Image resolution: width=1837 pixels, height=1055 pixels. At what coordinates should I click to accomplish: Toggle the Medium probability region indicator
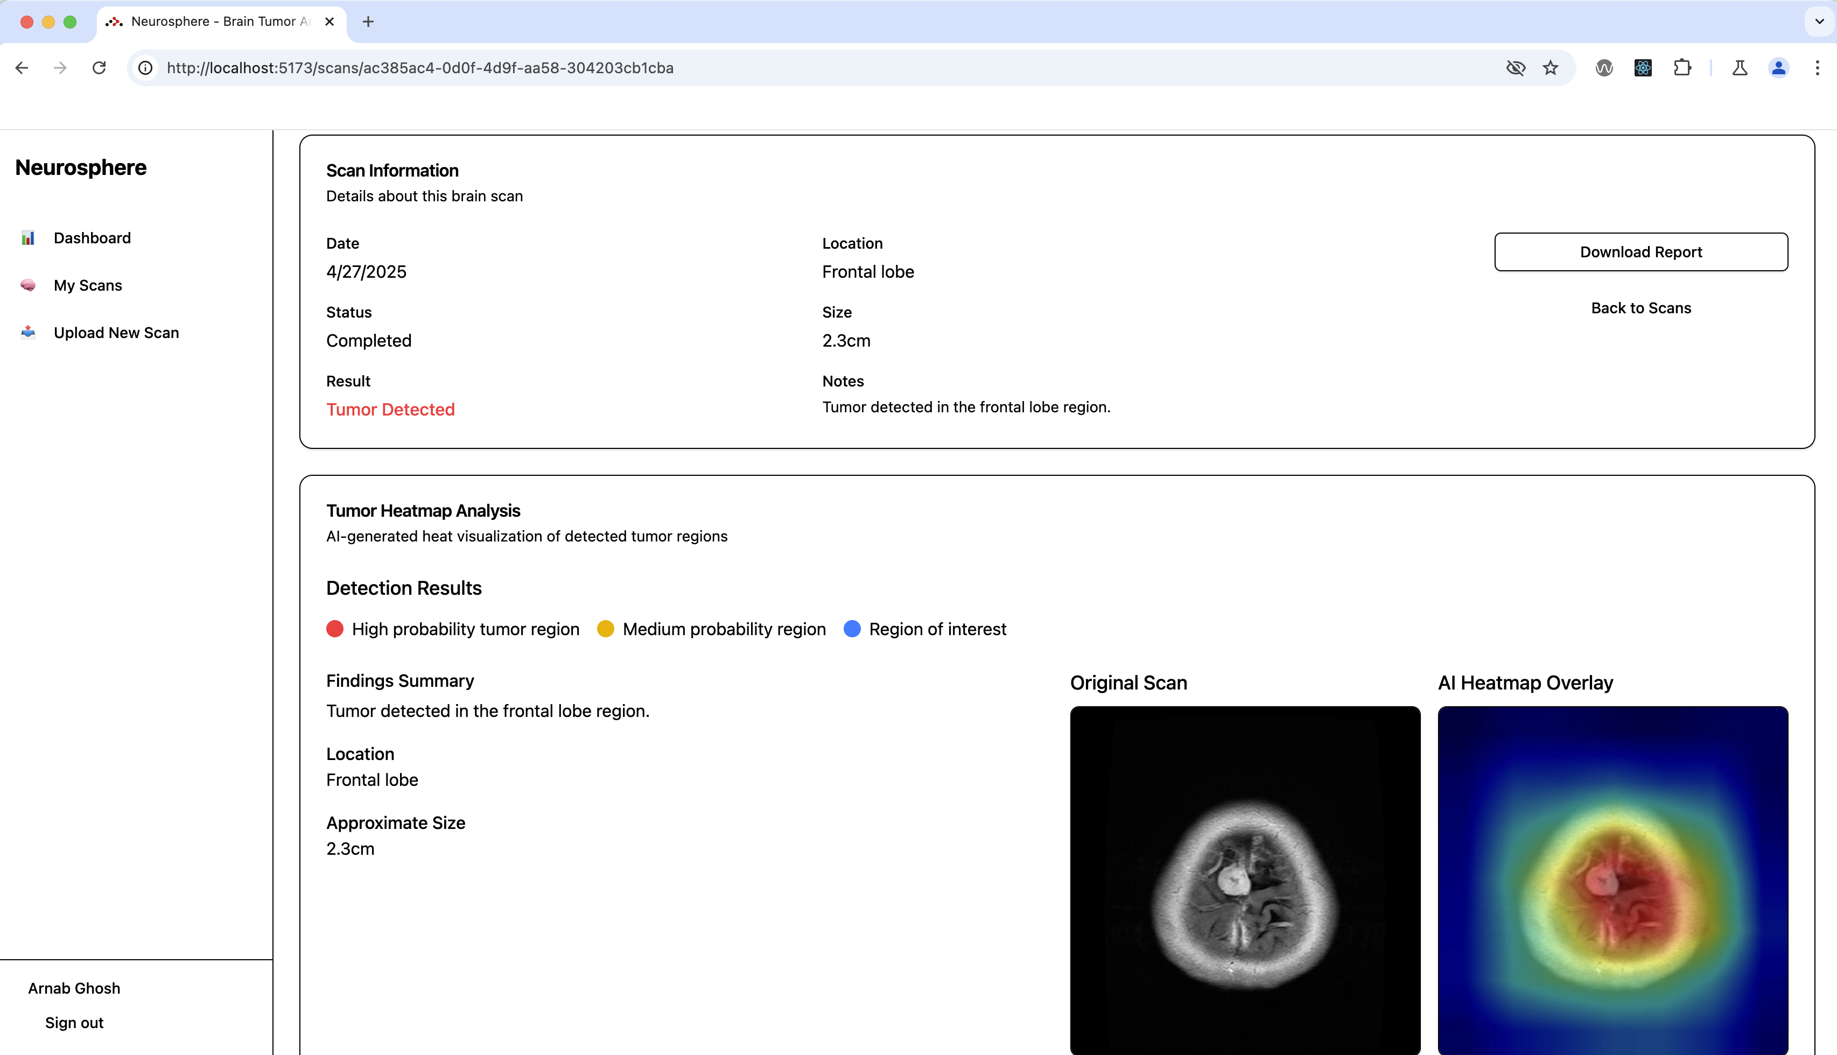pyautogui.click(x=606, y=629)
